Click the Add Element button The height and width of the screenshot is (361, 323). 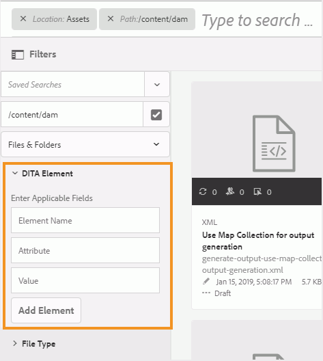[46, 310]
